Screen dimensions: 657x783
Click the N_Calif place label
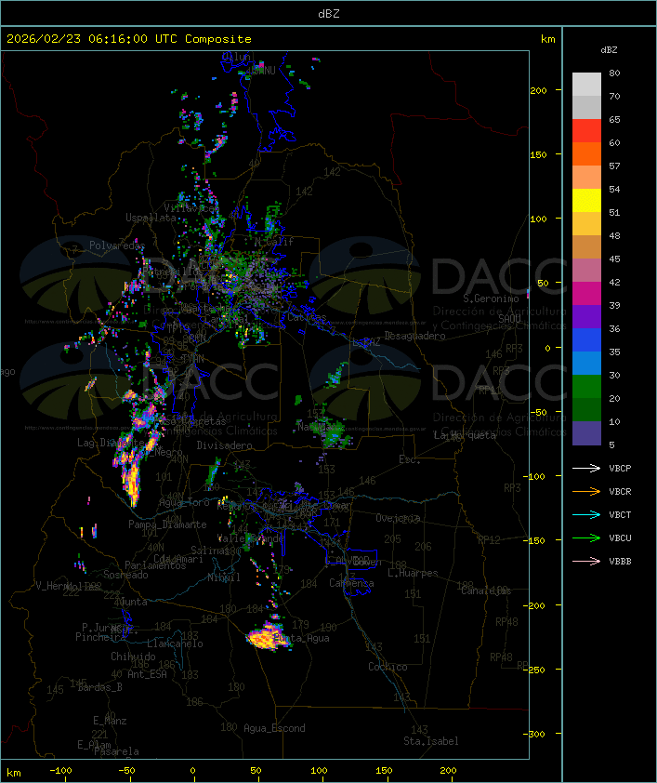click(x=274, y=242)
